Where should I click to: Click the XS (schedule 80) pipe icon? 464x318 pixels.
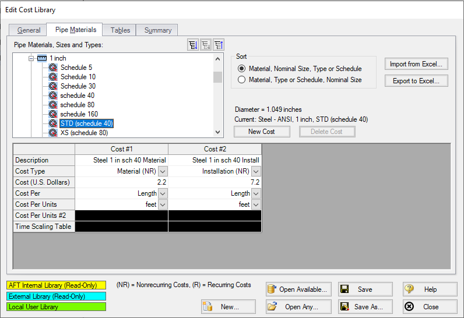pos(53,133)
